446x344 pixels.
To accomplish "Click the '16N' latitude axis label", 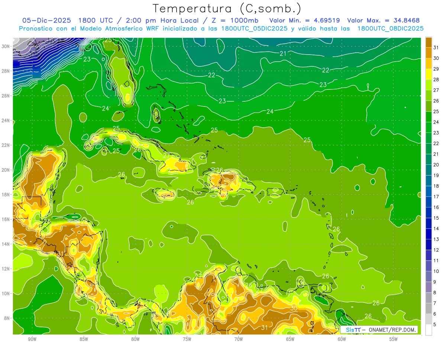I will point(6,219).
